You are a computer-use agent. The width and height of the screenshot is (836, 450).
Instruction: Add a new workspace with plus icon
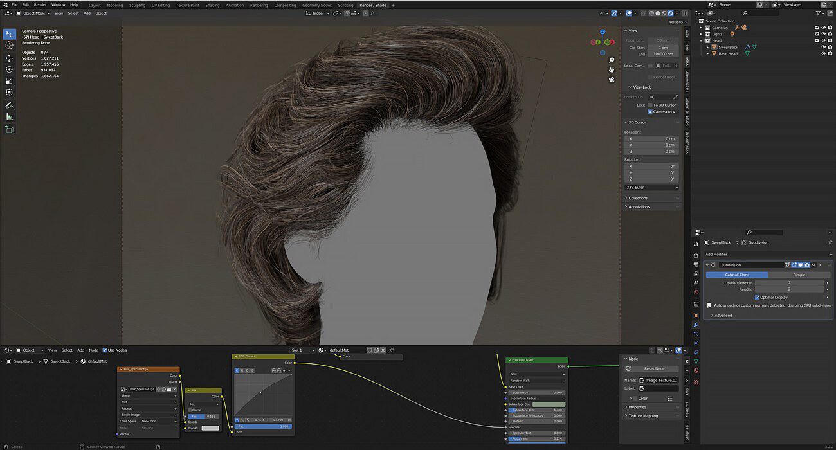click(x=392, y=5)
